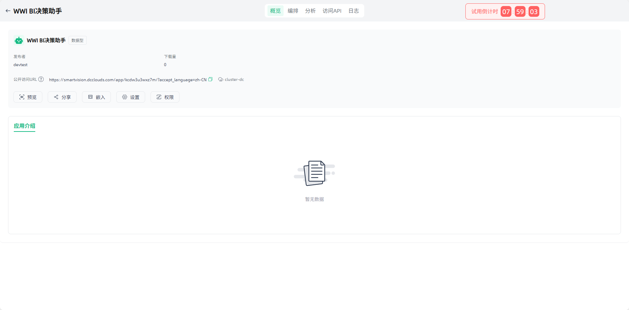Screen dimensions: 629x310
Task: Switch to the 概览 tab
Action: tap(275, 11)
